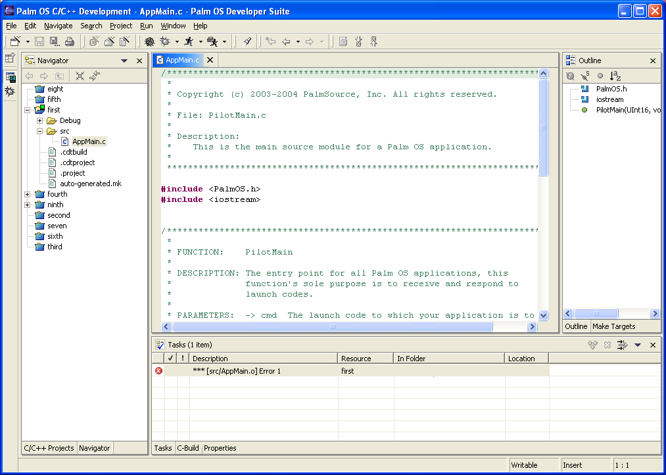Click the Print icon in toolbar

coord(70,41)
